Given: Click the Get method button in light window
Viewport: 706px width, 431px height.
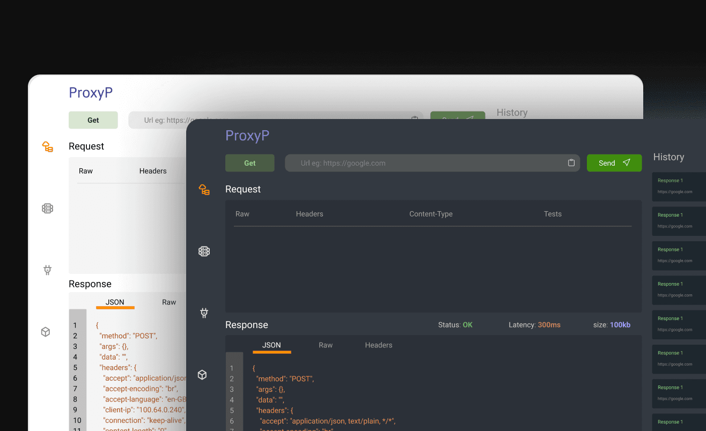Looking at the screenshot, I should [x=93, y=120].
